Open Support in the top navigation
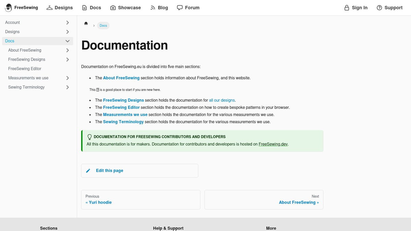 tap(394, 8)
